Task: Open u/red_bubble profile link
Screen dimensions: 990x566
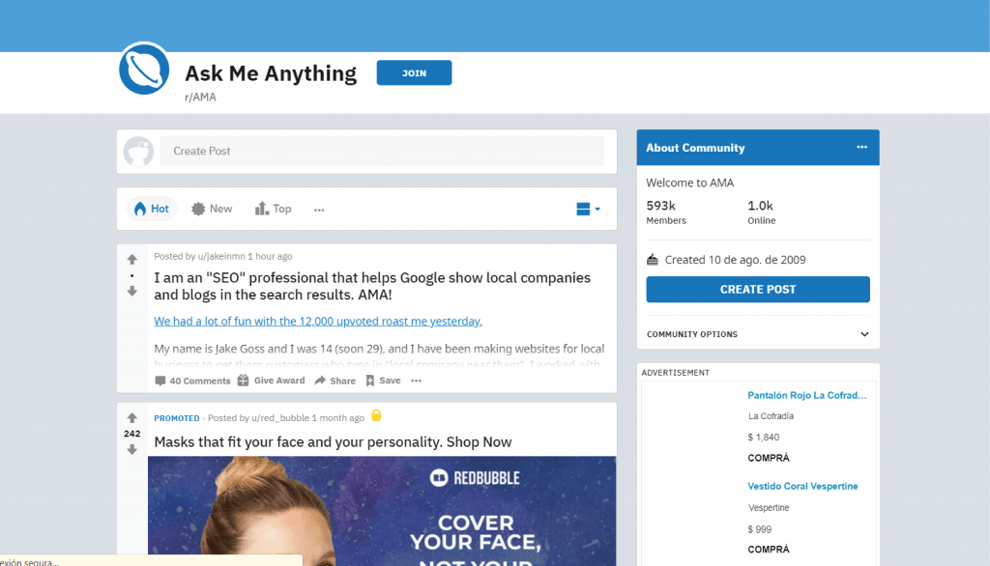Action: point(280,417)
